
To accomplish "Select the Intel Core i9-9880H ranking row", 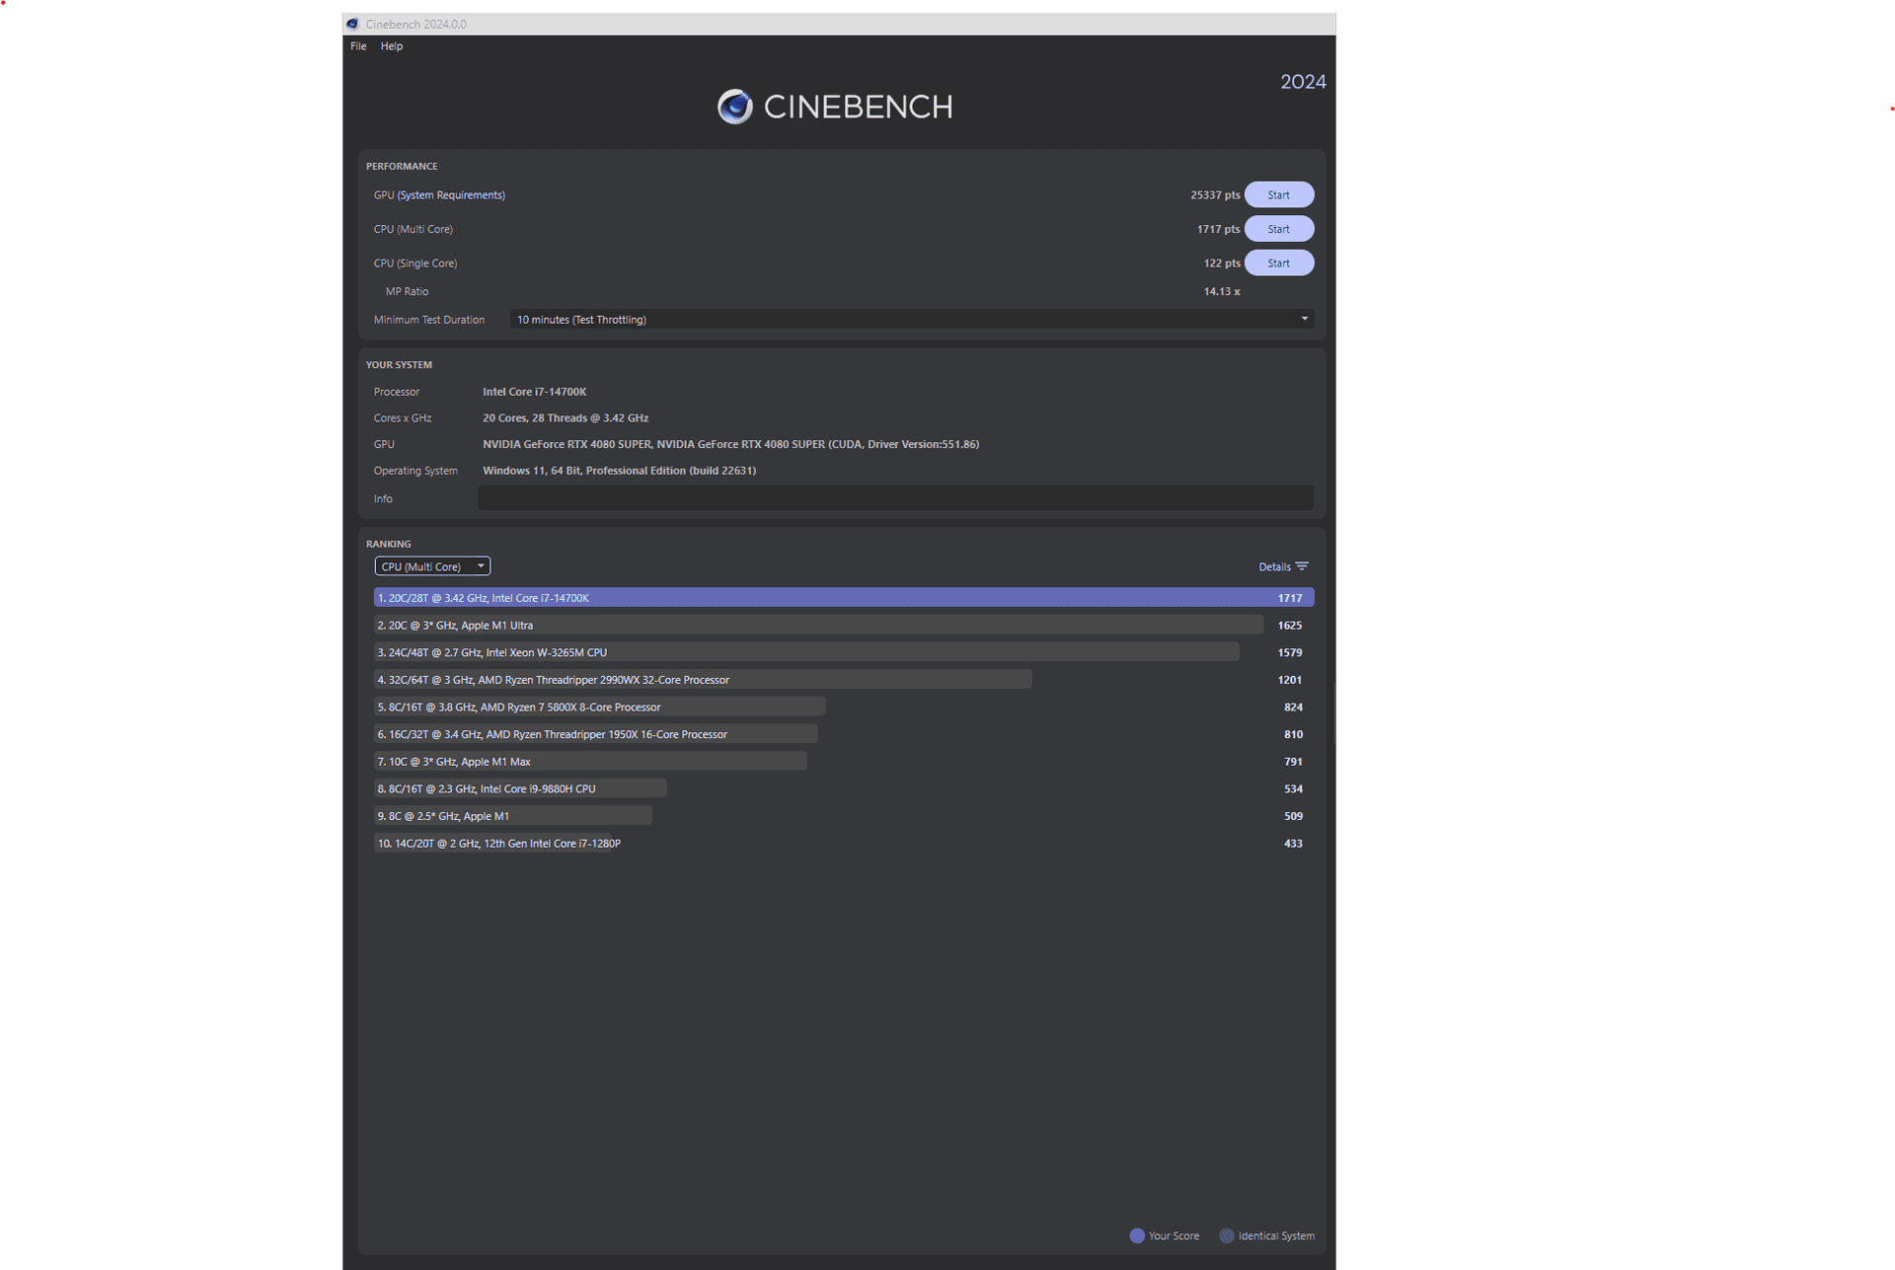I will (844, 789).
